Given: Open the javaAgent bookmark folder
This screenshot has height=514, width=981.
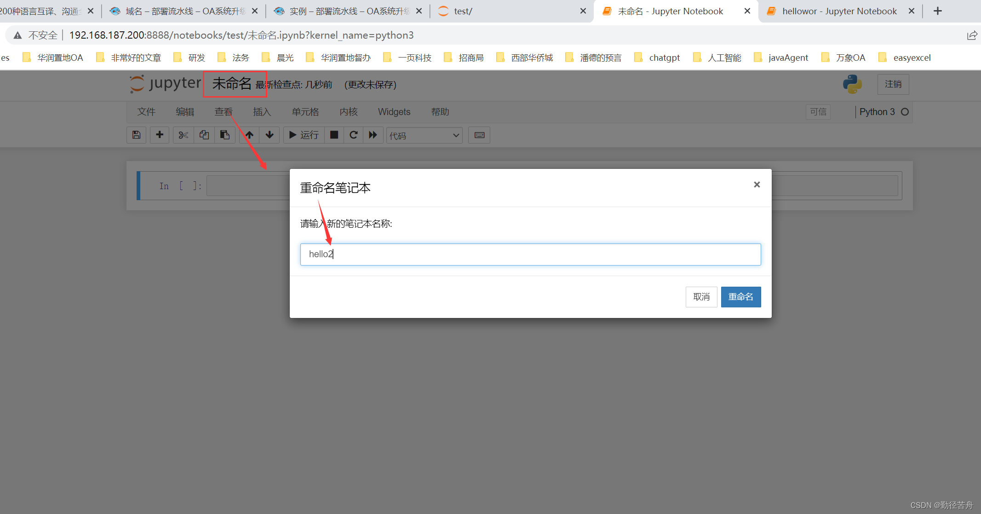Looking at the screenshot, I should pos(781,58).
